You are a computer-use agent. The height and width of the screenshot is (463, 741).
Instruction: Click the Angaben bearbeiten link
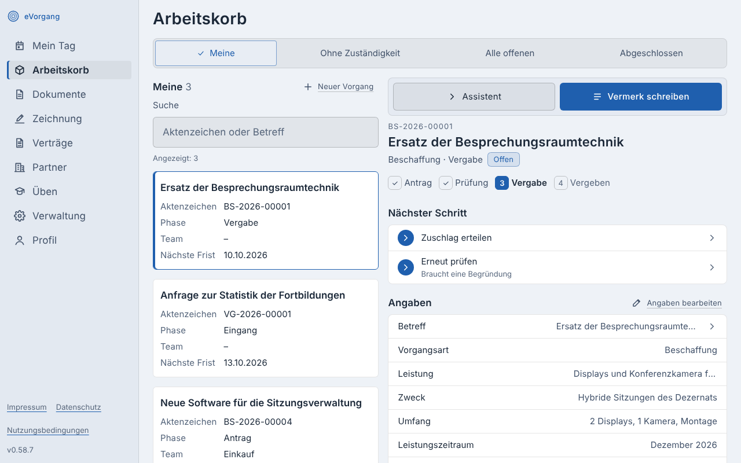click(684, 303)
